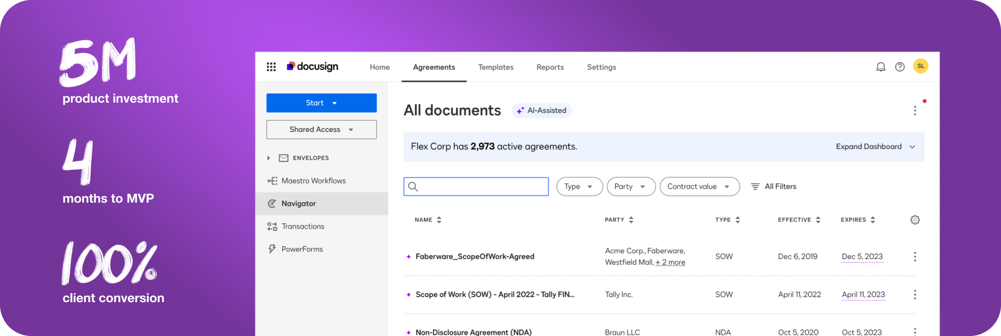Expand Dashboard chevron
1001x336 pixels.
[912, 147]
